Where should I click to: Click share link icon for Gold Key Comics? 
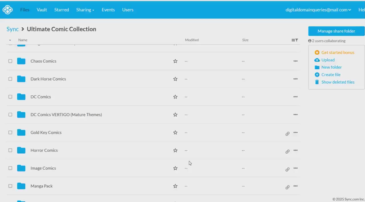point(287,133)
